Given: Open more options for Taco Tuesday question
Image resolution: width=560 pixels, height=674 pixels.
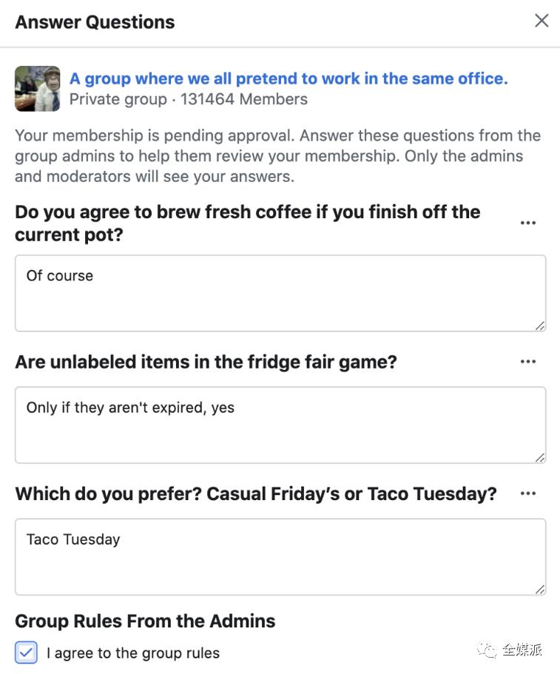Looking at the screenshot, I should pos(527,493).
